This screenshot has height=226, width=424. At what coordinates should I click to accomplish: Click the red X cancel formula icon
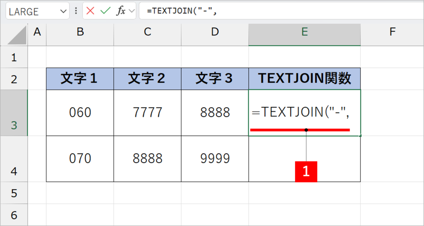click(90, 11)
